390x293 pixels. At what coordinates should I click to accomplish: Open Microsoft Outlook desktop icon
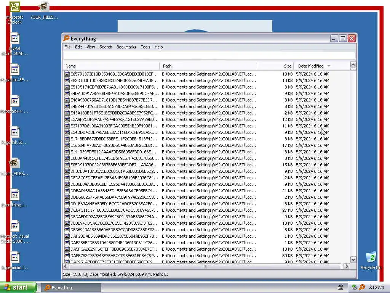[15, 7]
